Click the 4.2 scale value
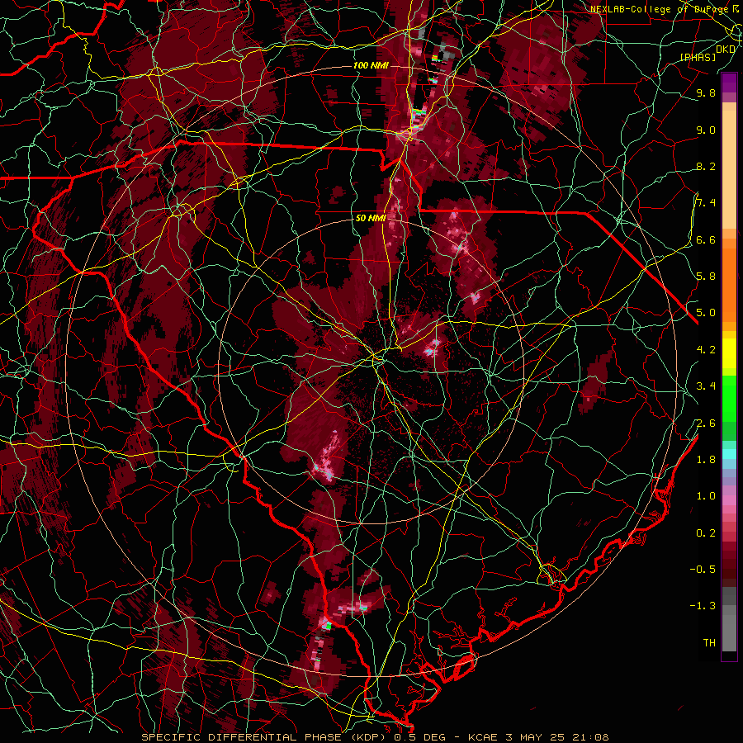743x743 pixels. click(706, 350)
